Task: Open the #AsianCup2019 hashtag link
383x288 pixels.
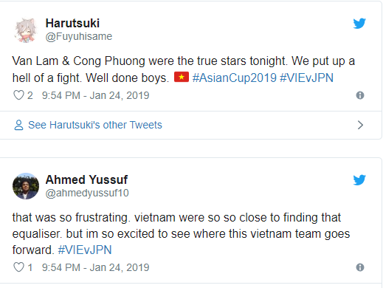Action: coord(235,78)
